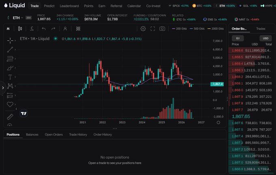Viewport: 276px width, 175px height.
Task: Open the chart patterns tool
Action: (10, 86)
